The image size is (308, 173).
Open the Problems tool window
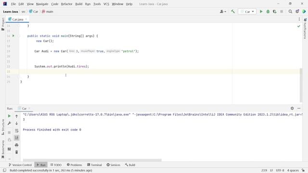point(75,165)
